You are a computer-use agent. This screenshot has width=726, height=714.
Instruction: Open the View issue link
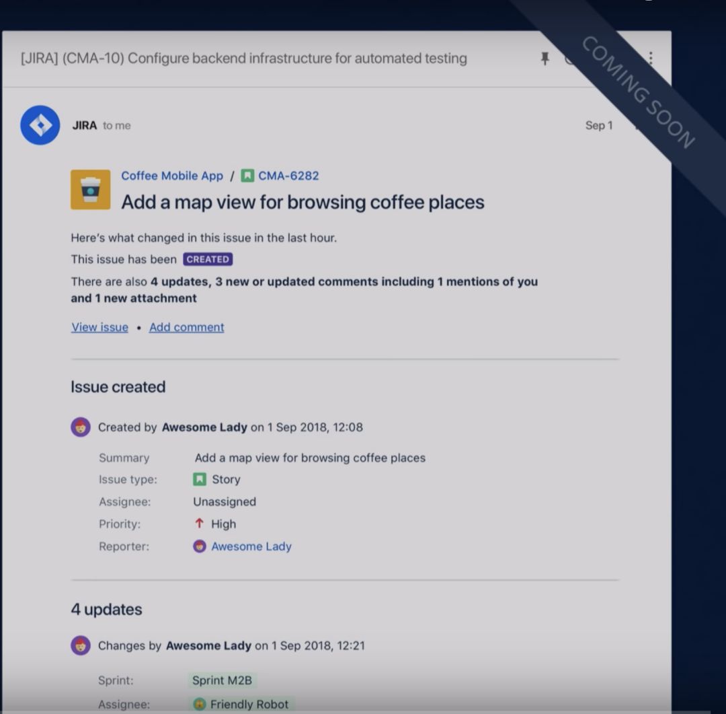click(99, 327)
